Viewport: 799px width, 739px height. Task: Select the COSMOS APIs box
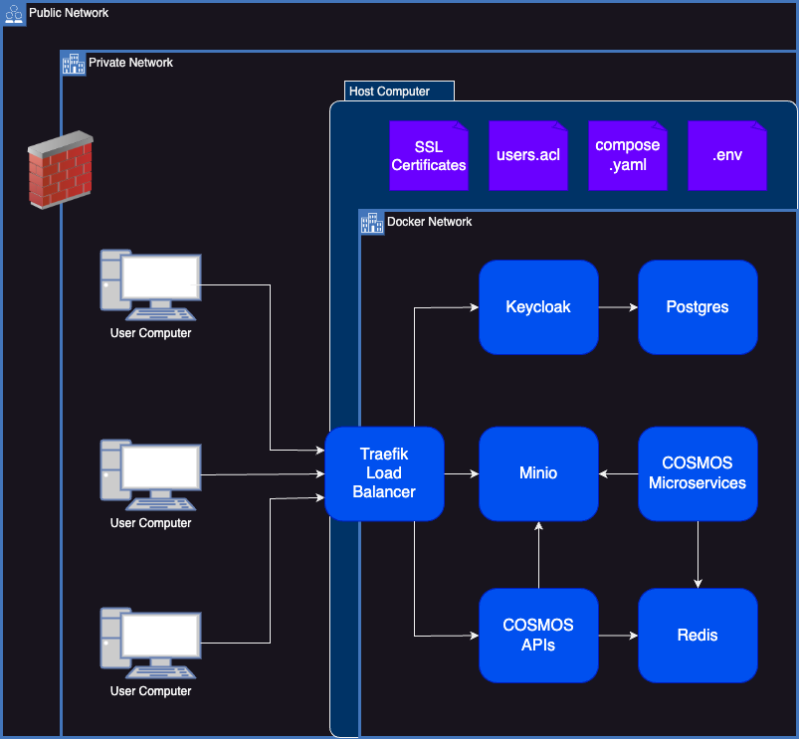point(538,636)
